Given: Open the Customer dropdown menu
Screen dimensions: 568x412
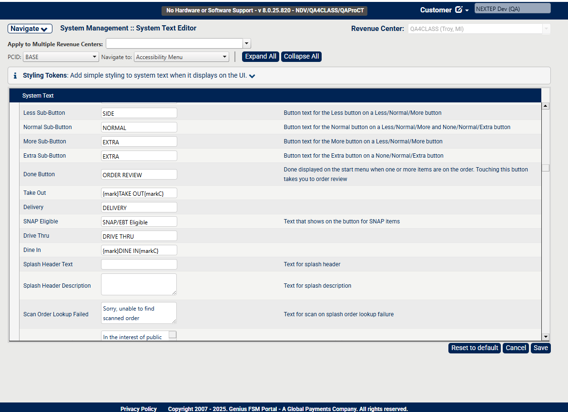Looking at the screenshot, I should point(467,10).
